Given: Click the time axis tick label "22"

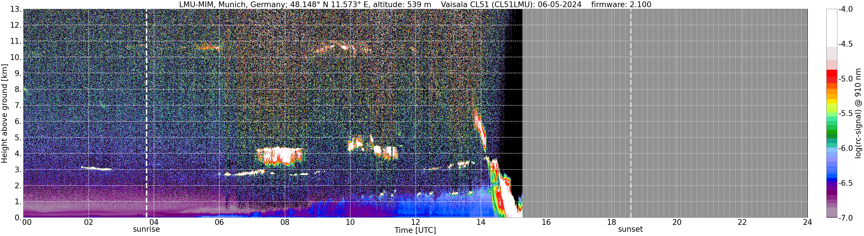Looking at the screenshot, I should pos(742,222).
